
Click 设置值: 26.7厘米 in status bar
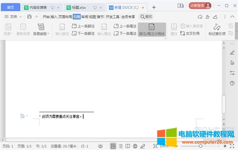tap(63, 146)
